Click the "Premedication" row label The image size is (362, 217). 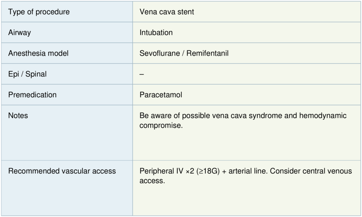[x=32, y=95]
